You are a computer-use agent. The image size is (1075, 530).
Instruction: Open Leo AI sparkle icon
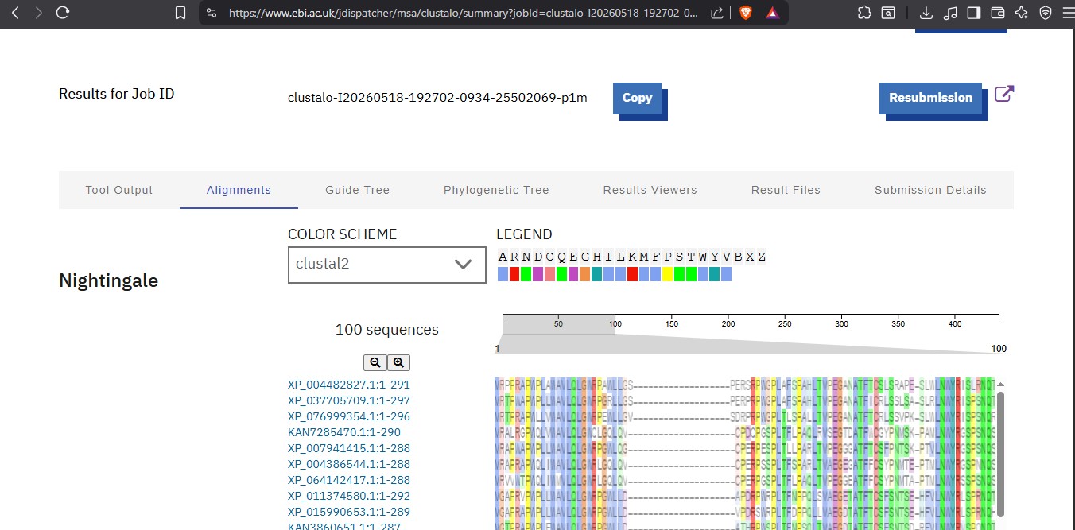pyautogui.click(x=1022, y=13)
